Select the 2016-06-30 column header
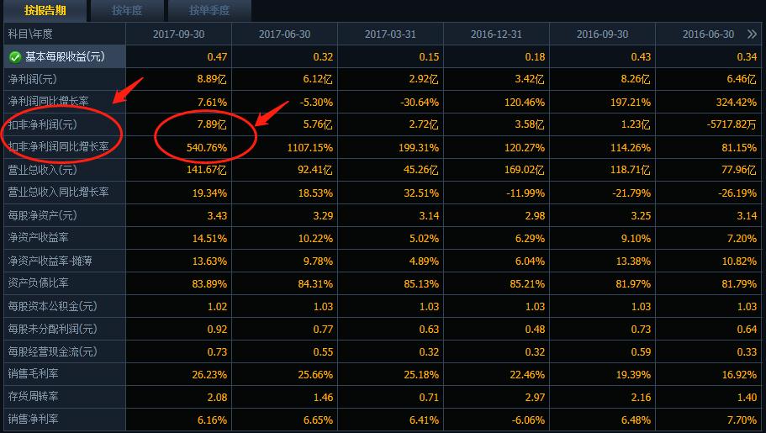766x433 pixels. pos(708,34)
